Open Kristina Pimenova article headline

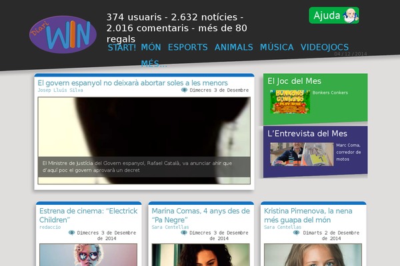[308, 215]
